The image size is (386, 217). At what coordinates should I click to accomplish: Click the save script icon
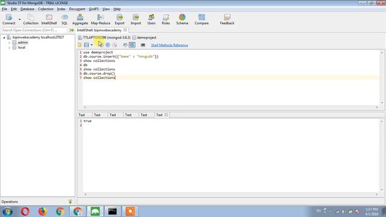tap(86, 45)
